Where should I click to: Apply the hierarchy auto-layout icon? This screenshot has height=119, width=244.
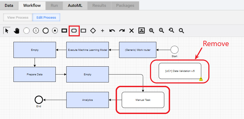[142, 31]
